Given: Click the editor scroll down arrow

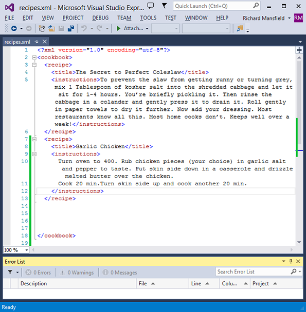Looking at the screenshot, I should [x=299, y=242].
